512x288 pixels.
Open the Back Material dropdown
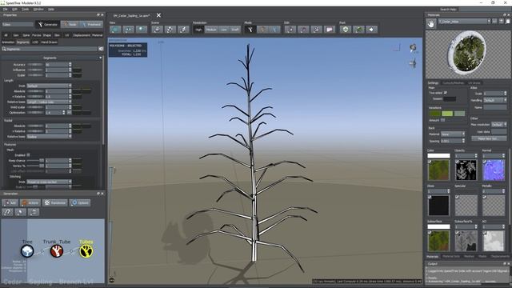point(452,134)
